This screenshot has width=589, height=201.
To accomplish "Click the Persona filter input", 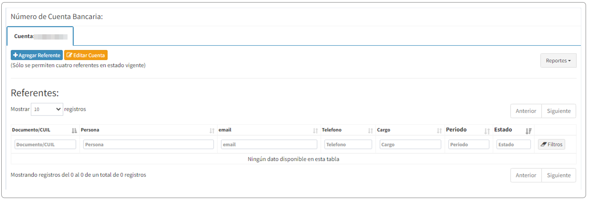I will pyautogui.click(x=148, y=145).
